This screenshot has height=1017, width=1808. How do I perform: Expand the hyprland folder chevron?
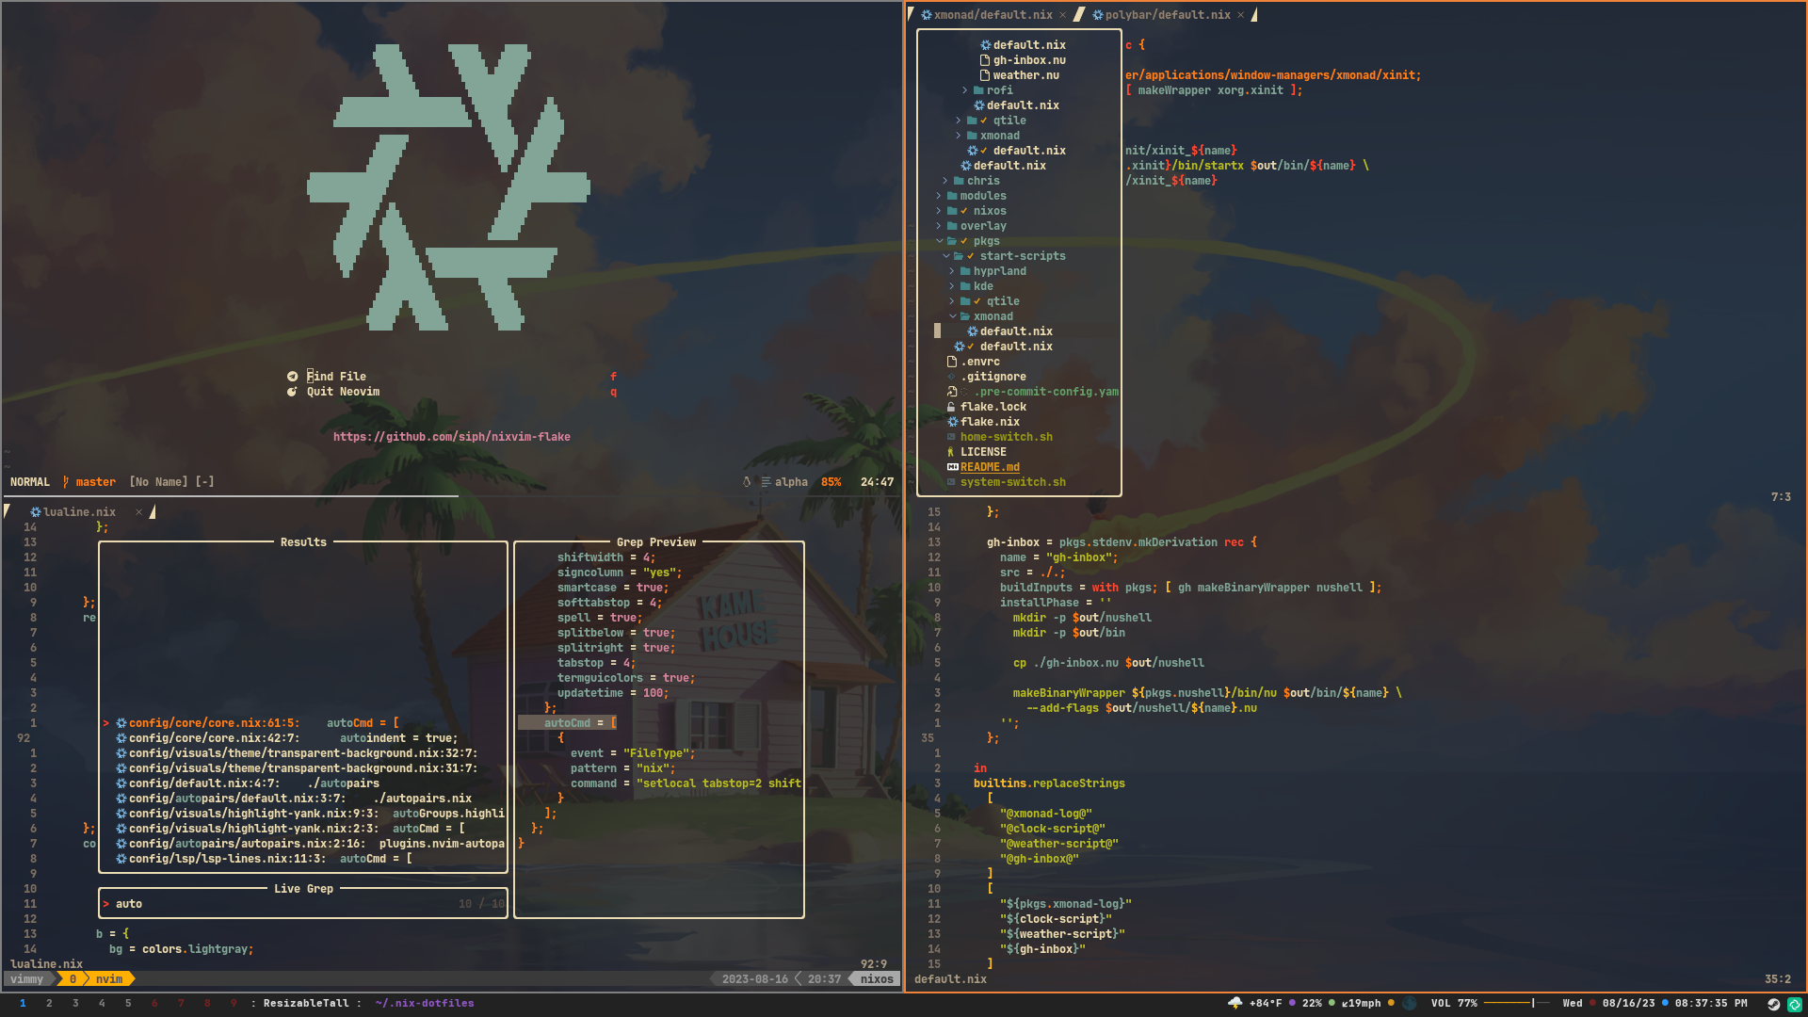click(x=952, y=271)
